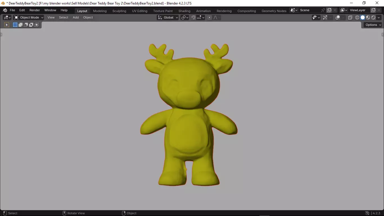384x216 pixels.
Task: Toggle viewport overlays
Action: [x=338, y=17]
